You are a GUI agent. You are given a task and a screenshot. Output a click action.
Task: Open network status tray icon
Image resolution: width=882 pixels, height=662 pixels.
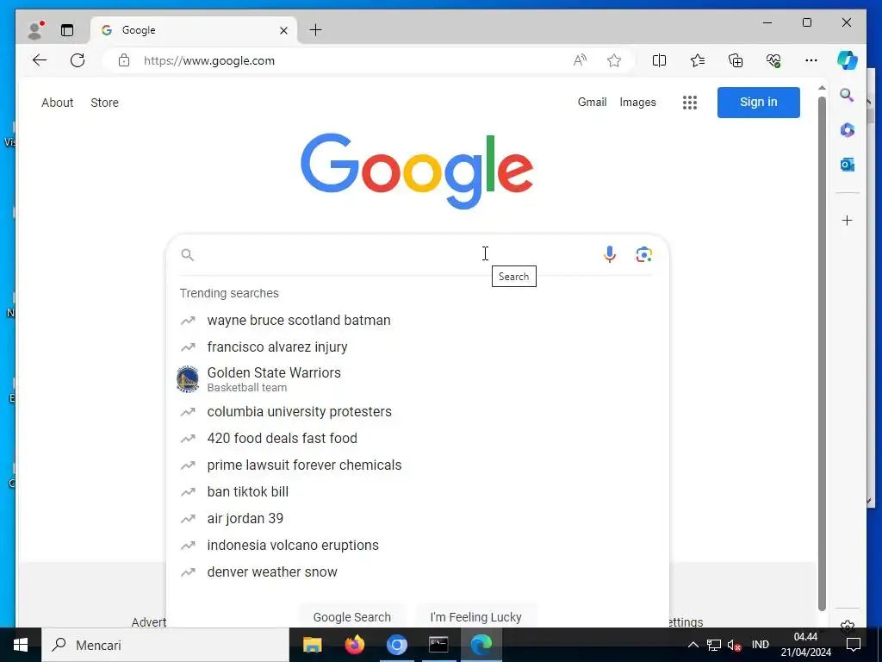714,645
